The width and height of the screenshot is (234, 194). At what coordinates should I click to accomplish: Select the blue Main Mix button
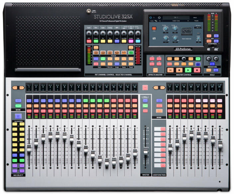pyautogui.click(x=18, y=116)
